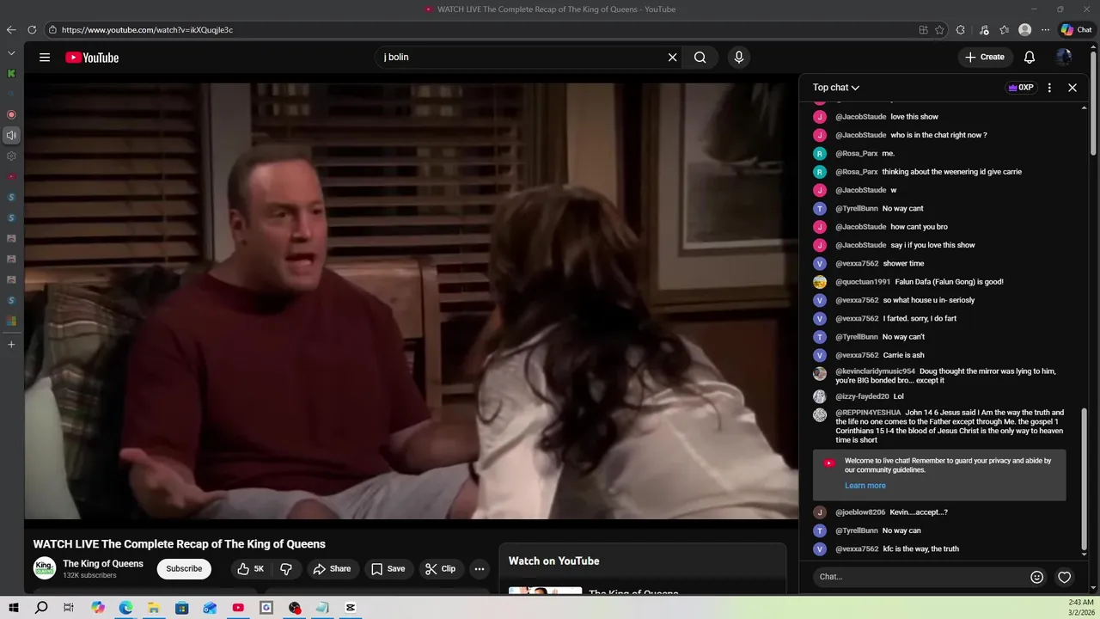
Task: Open YouTube notifications bell
Action: [1029, 58]
